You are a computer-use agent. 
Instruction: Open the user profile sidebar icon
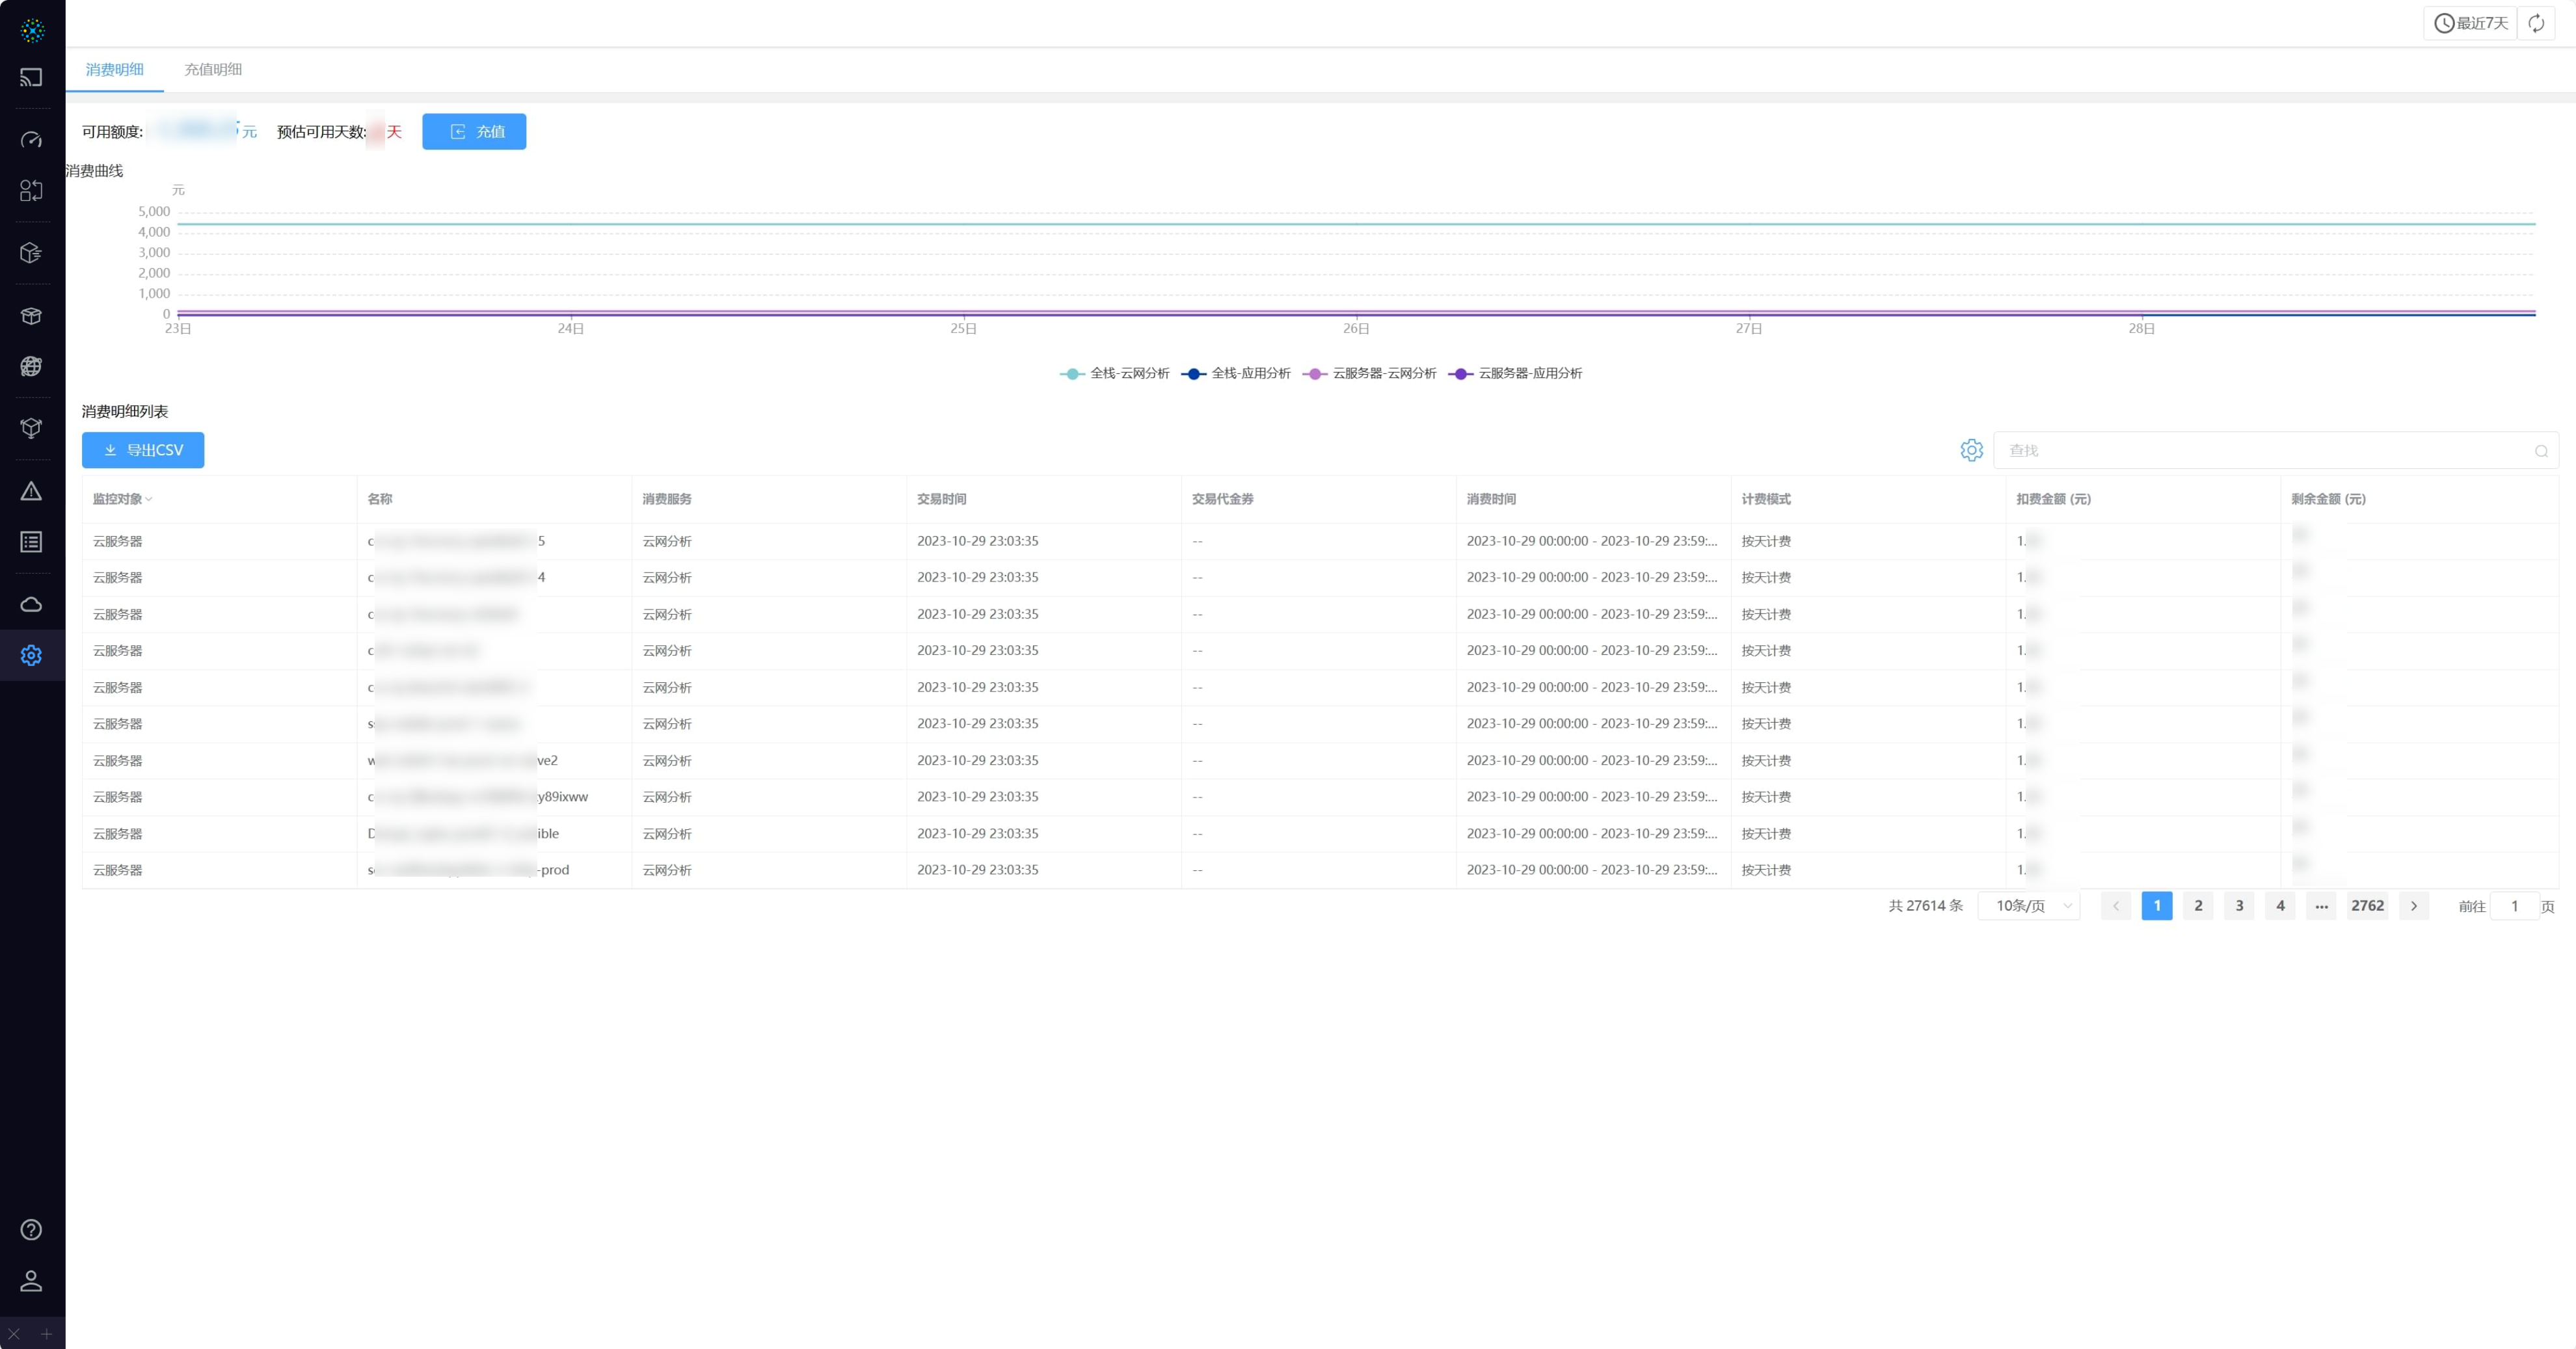click(x=31, y=1281)
